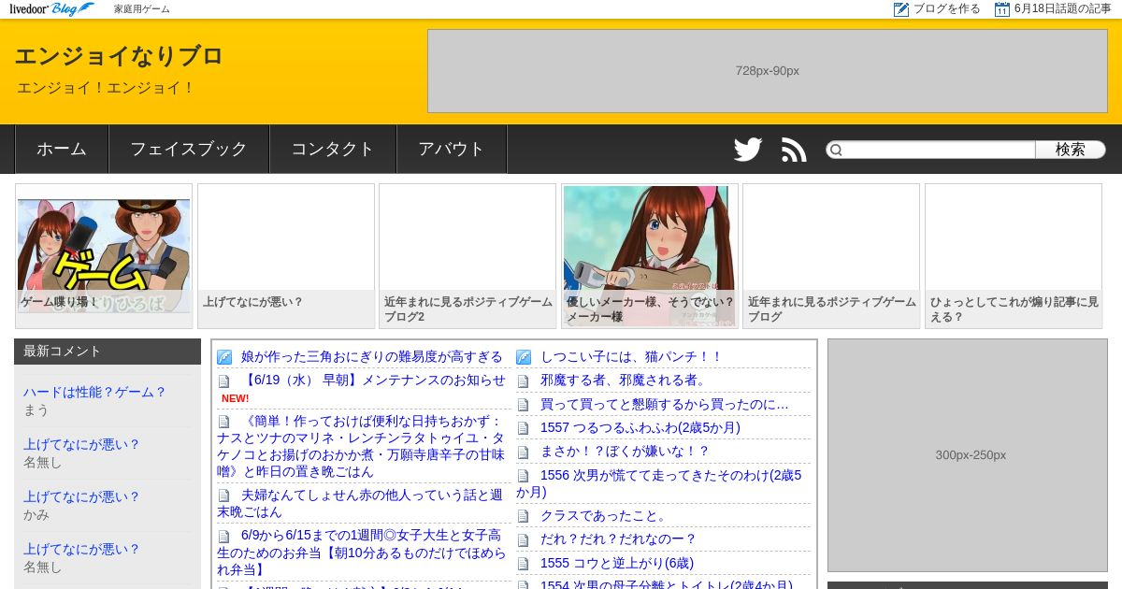Click document icon beside 1556 次男が慌てて
1122x589 pixels.
pos(523,476)
